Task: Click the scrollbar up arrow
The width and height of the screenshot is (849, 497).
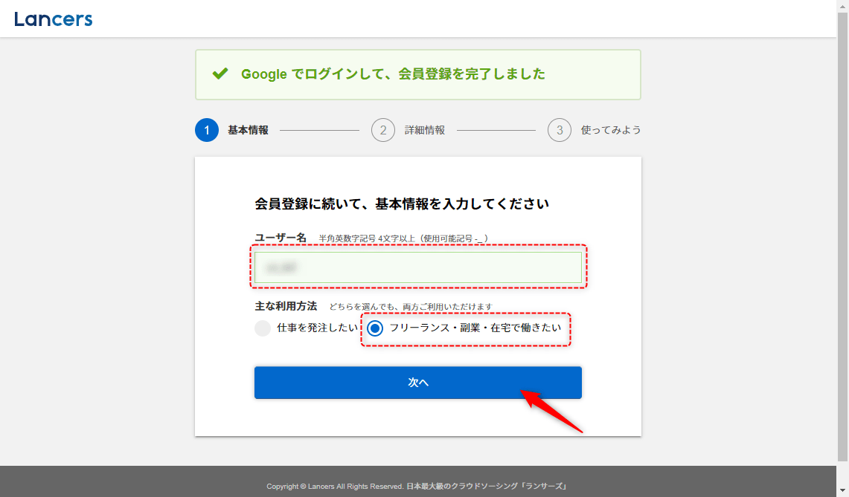Action: [x=842, y=5]
